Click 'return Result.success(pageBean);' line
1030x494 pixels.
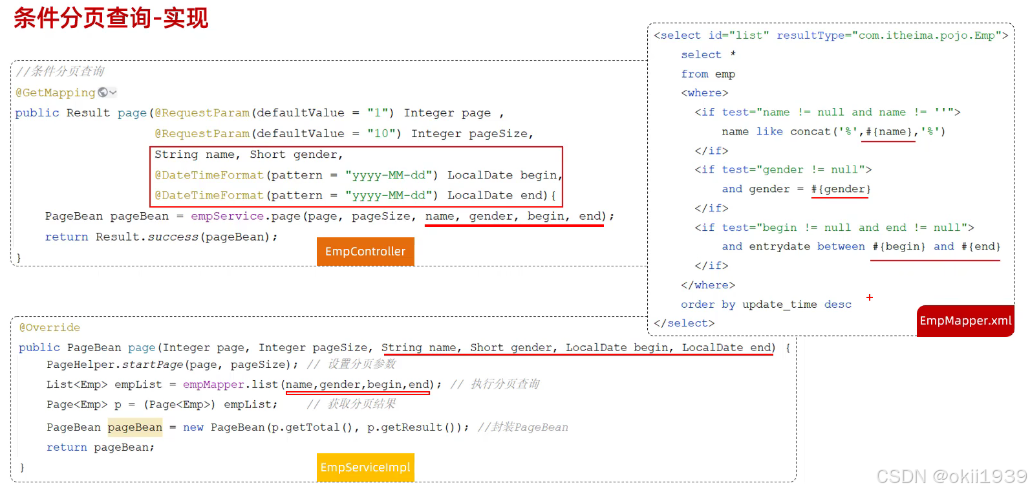coord(161,237)
